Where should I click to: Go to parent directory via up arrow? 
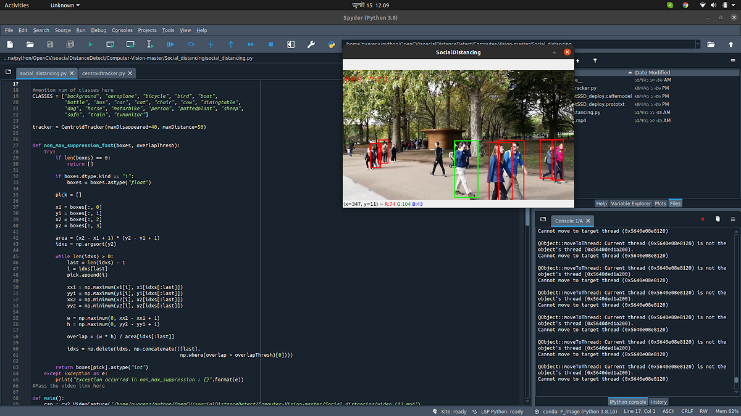pyautogui.click(x=577, y=60)
